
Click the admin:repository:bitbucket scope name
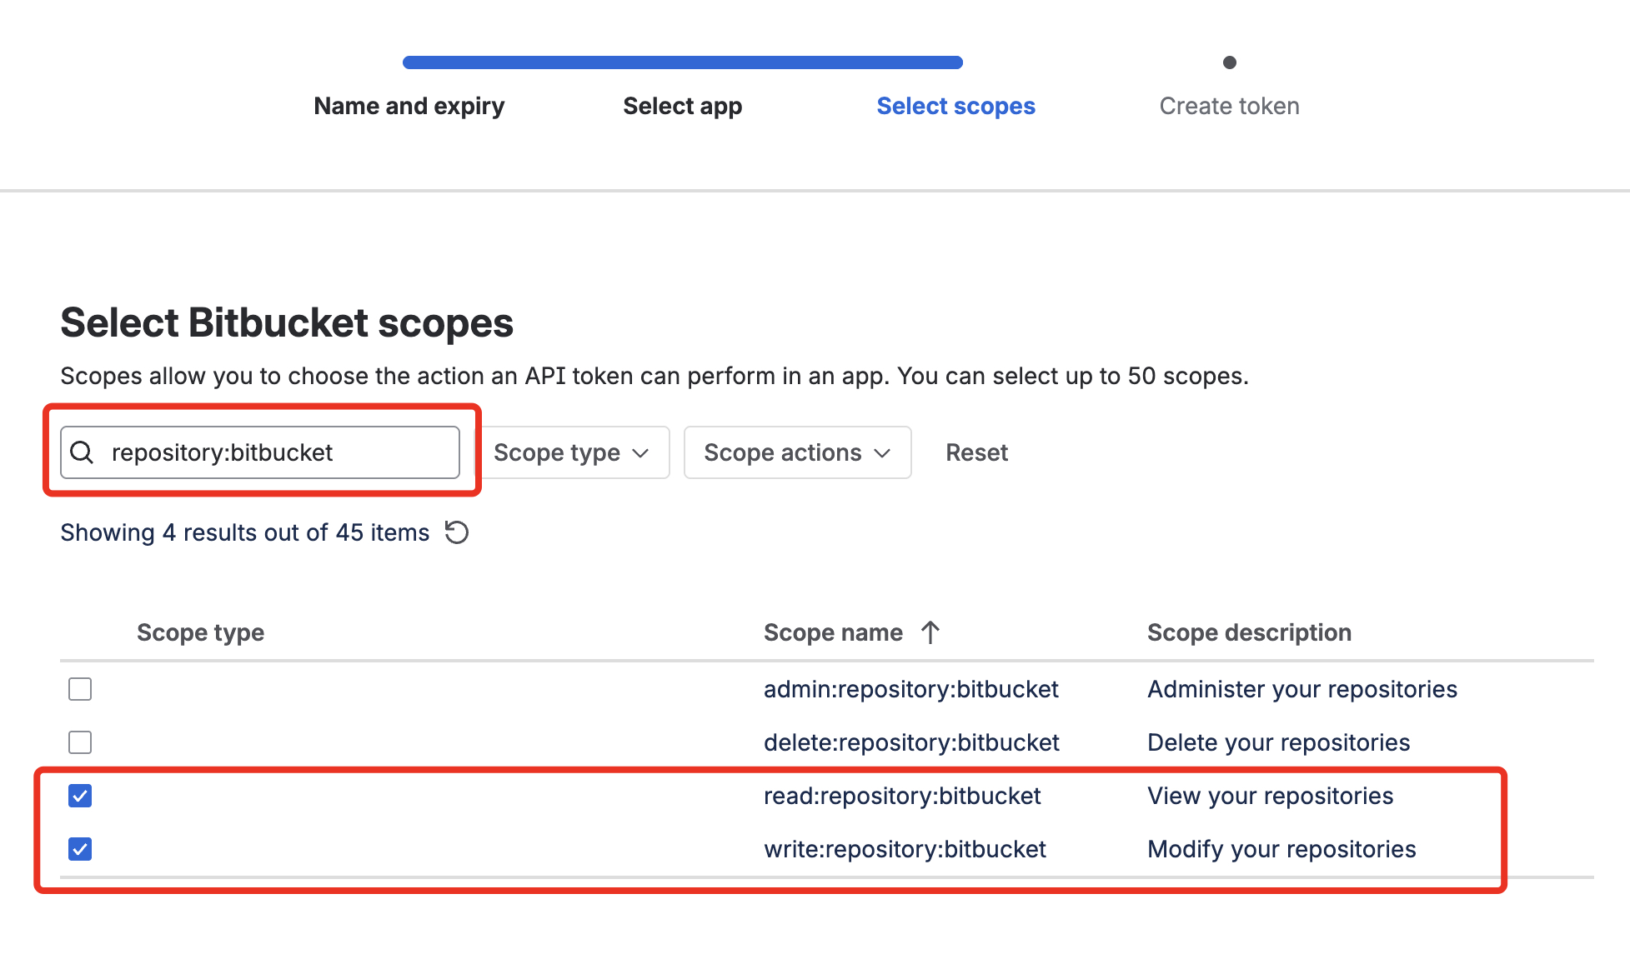click(x=911, y=689)
